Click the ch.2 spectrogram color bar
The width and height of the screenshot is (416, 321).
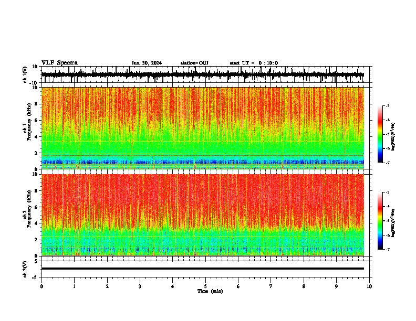tap(380, 221)
